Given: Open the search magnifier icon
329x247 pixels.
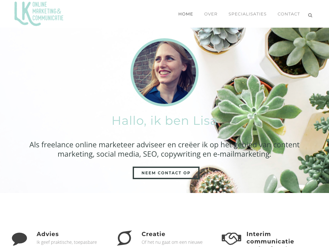Looking at the screenshot, I should coord(310,15).
